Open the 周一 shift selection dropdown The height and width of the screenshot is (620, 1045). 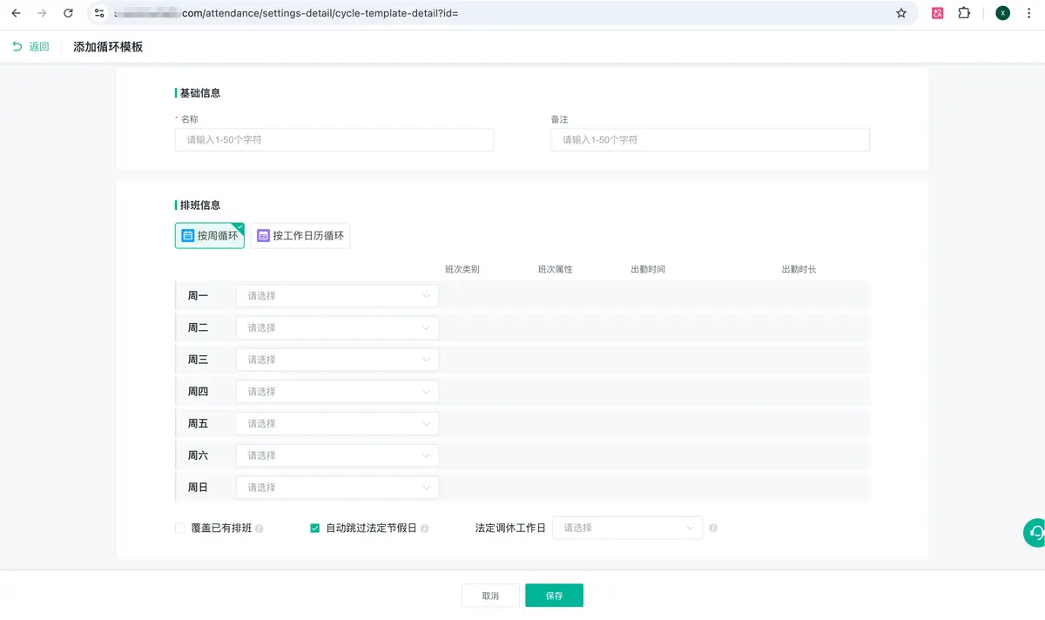click(337, 296)
